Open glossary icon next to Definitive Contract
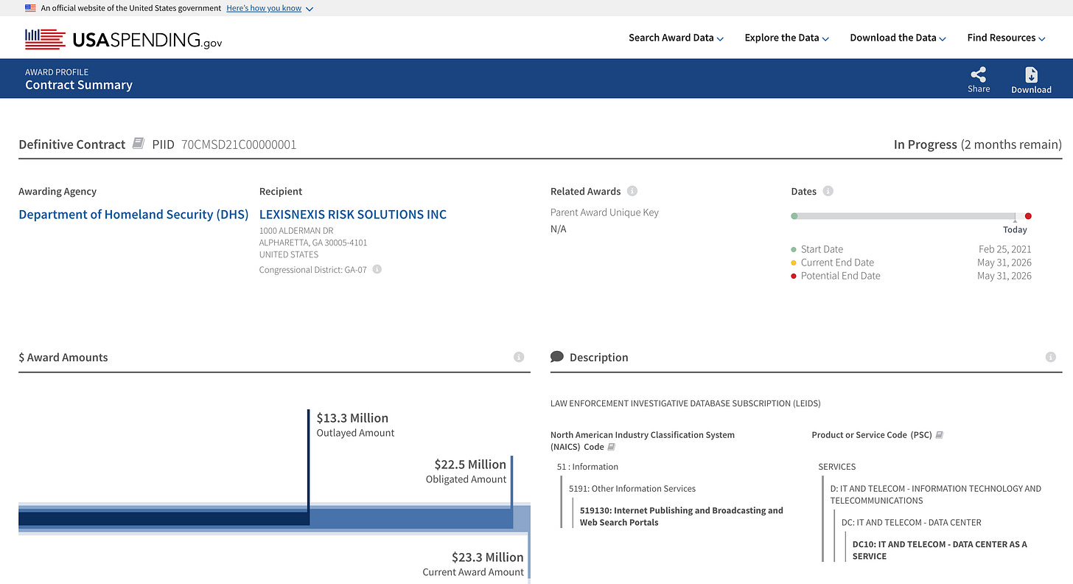Screen dimensions: 1073x584 [x=138, y=144]
